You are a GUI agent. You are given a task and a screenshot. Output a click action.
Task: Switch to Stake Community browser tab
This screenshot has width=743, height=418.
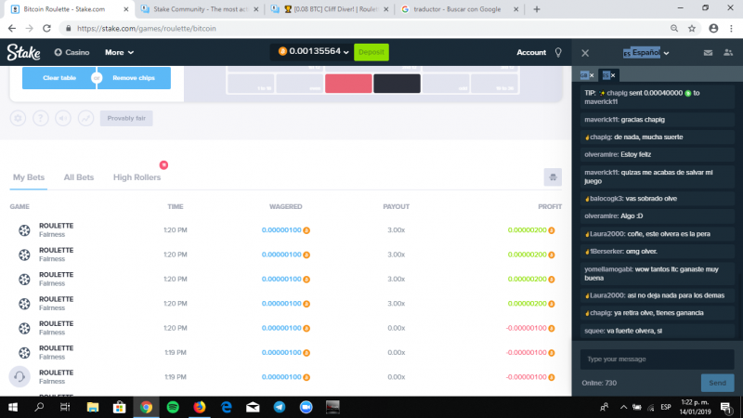201,9
